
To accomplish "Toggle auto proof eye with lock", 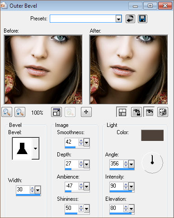I will (x=136, y=112).
